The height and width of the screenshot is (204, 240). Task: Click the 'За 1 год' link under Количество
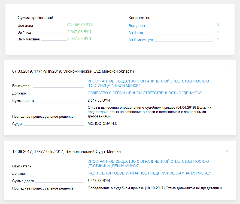[136, 33]
